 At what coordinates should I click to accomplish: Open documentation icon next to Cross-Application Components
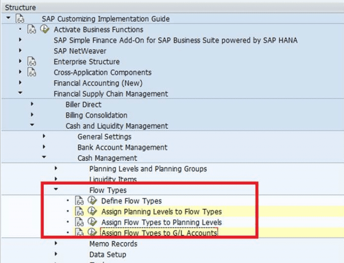32,72
